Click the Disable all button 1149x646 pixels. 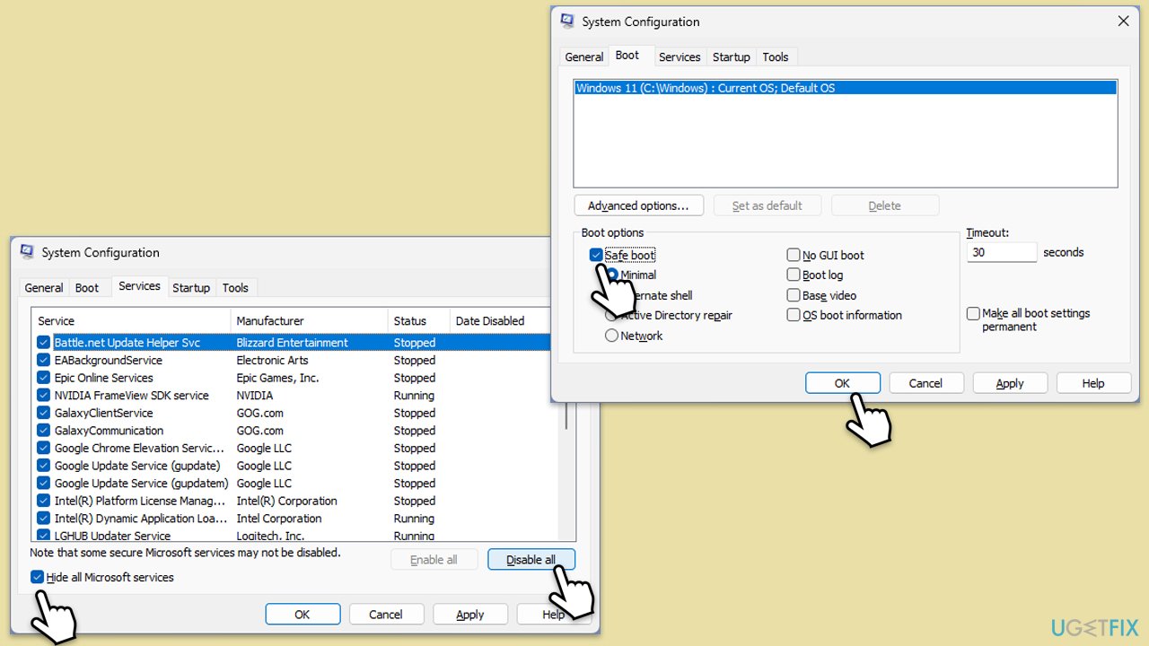531,560
